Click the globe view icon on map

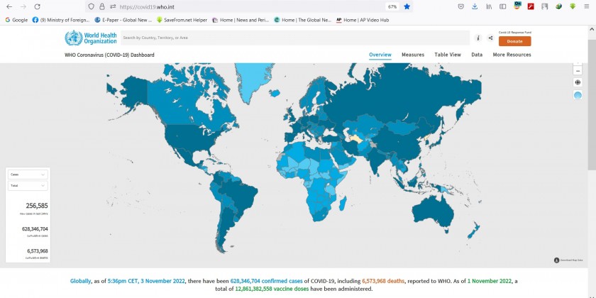(577, 82)
